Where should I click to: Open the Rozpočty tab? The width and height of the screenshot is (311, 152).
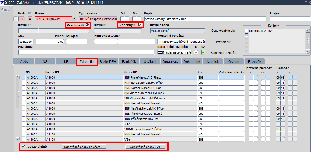point(255,61)
